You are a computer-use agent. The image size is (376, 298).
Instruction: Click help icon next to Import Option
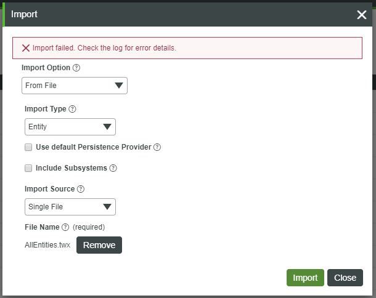[76, 68]
